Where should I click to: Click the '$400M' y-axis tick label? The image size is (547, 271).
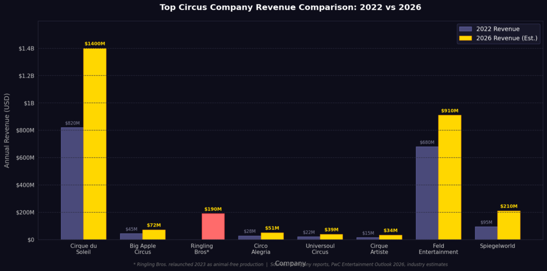tap(25, 185)
